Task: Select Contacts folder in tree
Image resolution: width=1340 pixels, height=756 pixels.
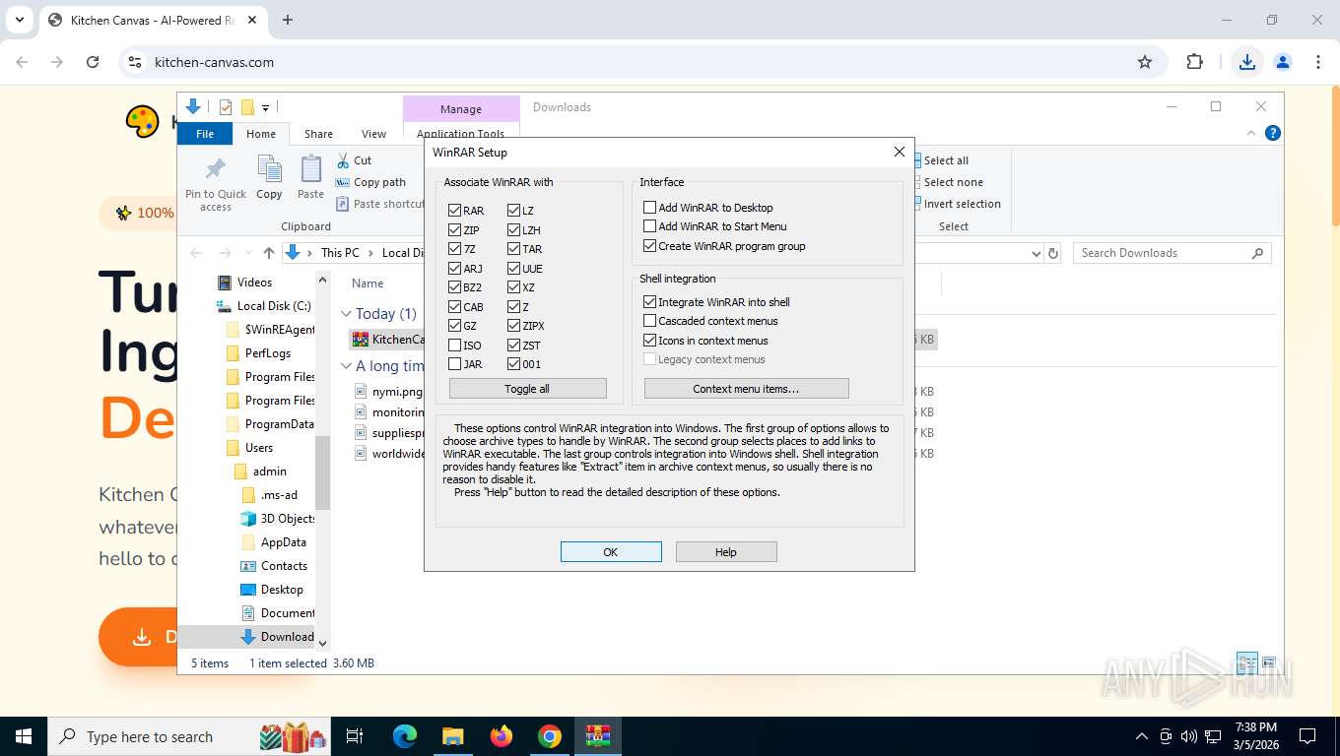Action: pyautogui.click(x=284, y=566)
